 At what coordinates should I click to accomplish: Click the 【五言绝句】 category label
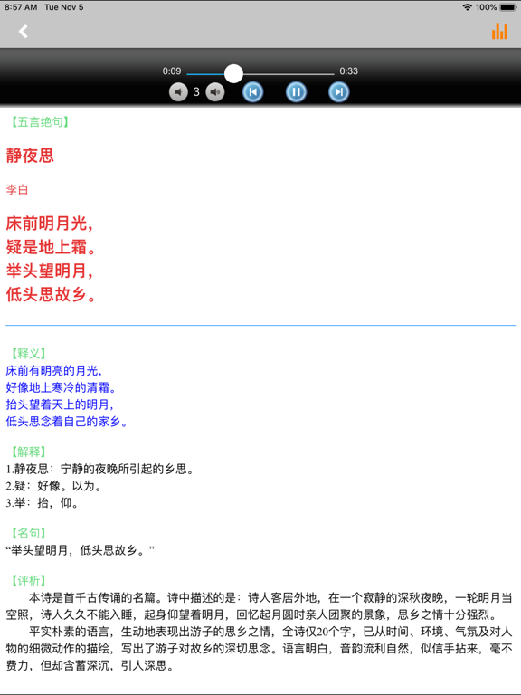[x=40, y=122]
